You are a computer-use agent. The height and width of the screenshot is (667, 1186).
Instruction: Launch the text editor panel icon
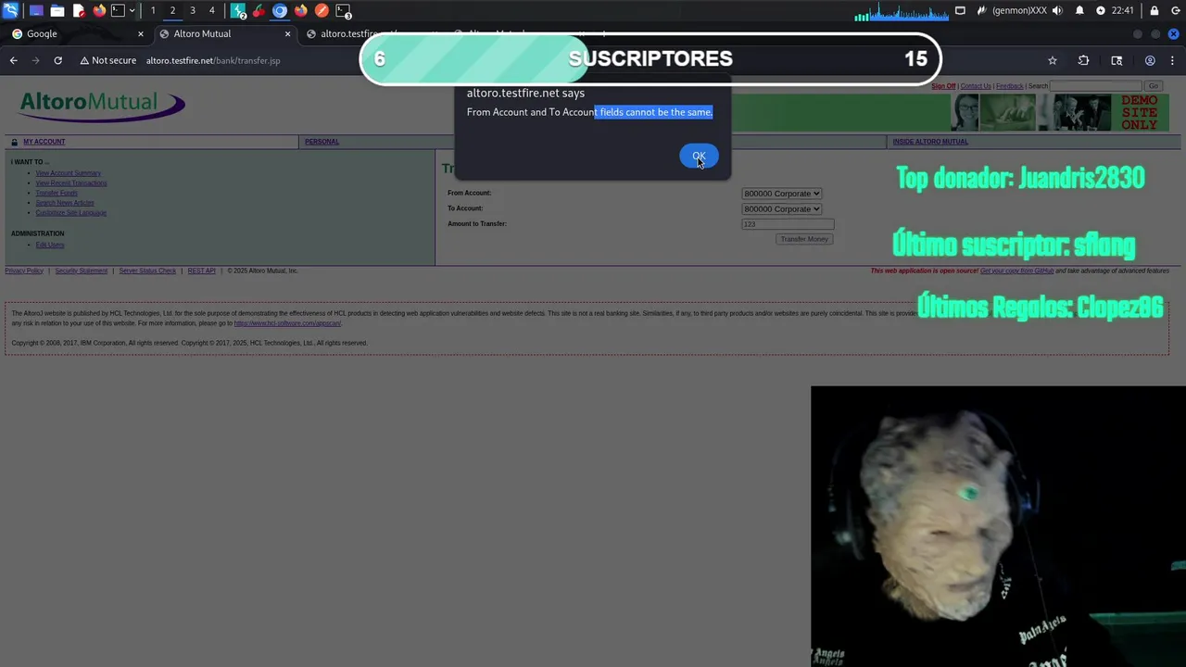pyautogui.click(x=79, y=11)
